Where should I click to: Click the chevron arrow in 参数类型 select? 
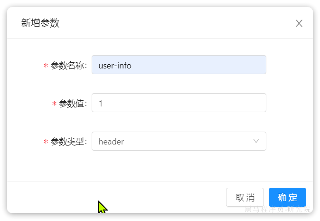256,141
